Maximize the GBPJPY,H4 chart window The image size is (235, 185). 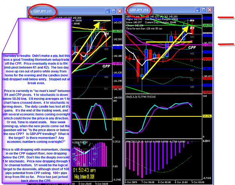coord(204,10)
